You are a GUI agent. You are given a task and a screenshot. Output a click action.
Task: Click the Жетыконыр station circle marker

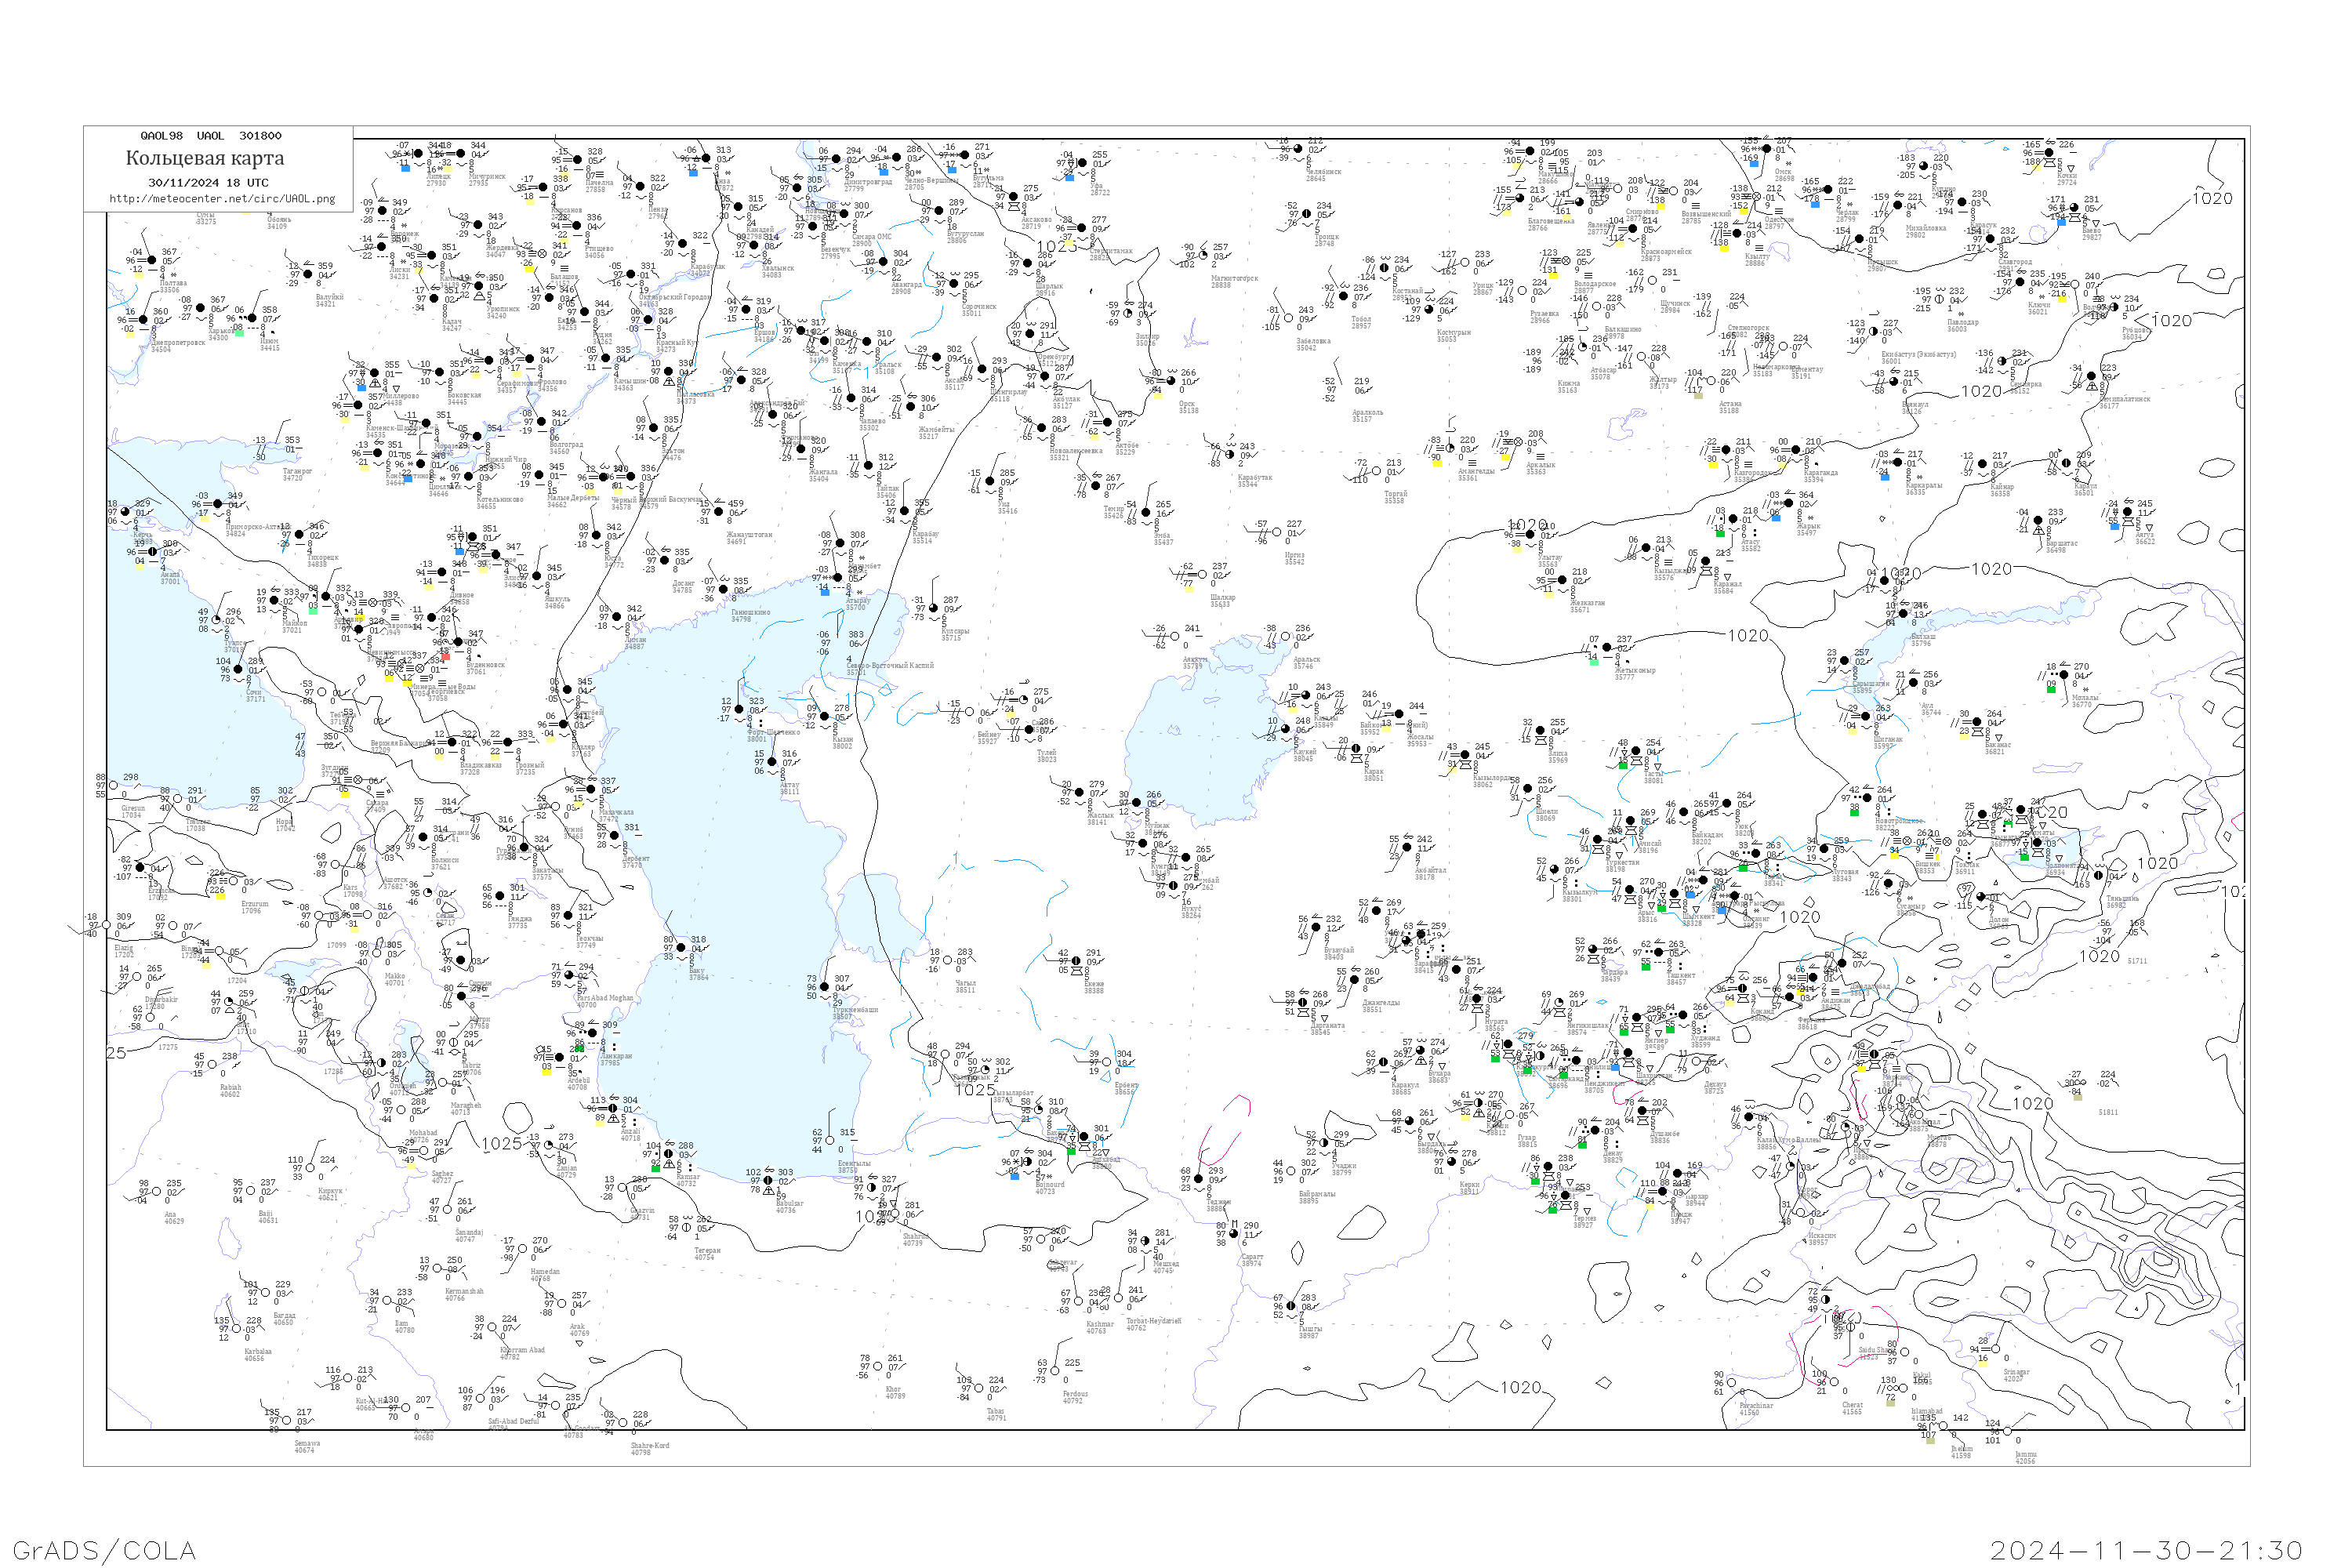pyautogui.click(x=1607, y=648)
